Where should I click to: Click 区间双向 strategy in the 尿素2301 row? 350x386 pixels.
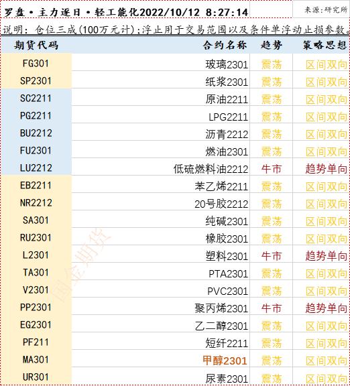pos(327,379)
